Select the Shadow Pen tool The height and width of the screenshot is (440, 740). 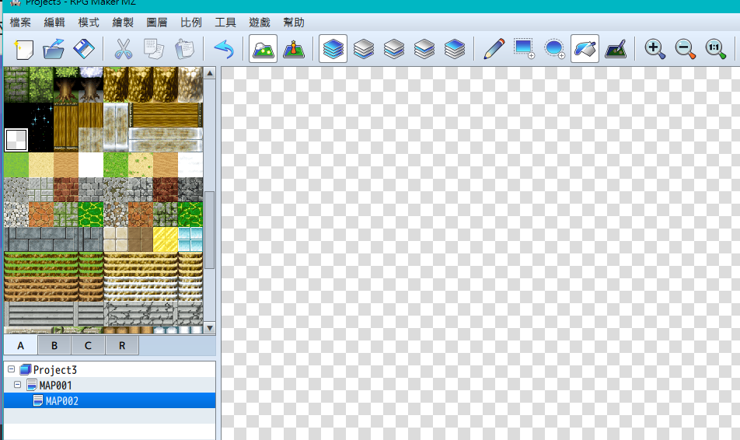click(x=616, y=49)
